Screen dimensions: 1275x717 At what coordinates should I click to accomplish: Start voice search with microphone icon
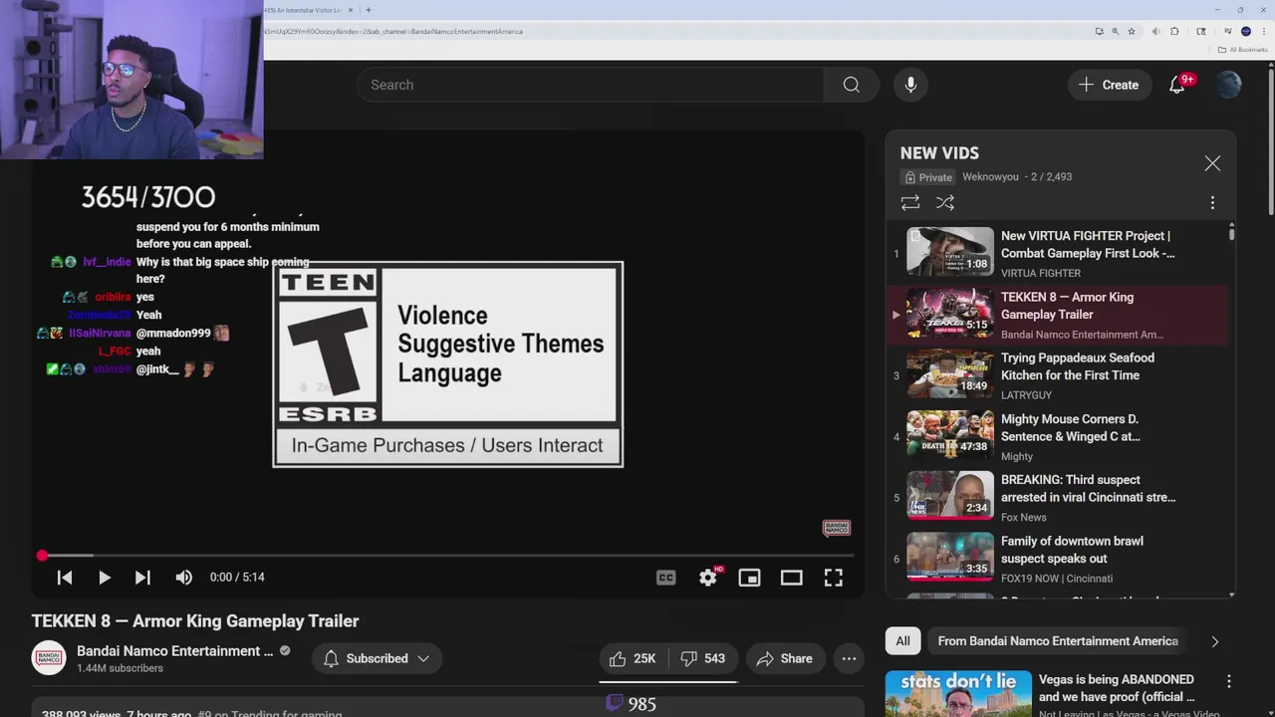click(x=910, y=85)
